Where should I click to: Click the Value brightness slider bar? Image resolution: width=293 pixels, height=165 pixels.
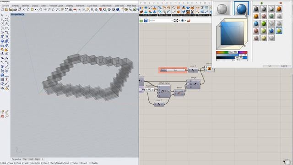(x=232, y=58)
